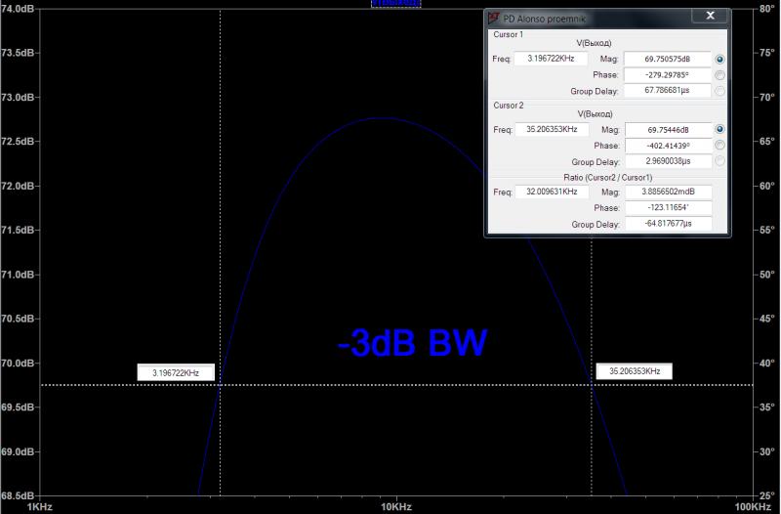Viewport: 781px width, 514px height.
Task: Click the 72.0dB left axis label
Action: coord(18,186)
